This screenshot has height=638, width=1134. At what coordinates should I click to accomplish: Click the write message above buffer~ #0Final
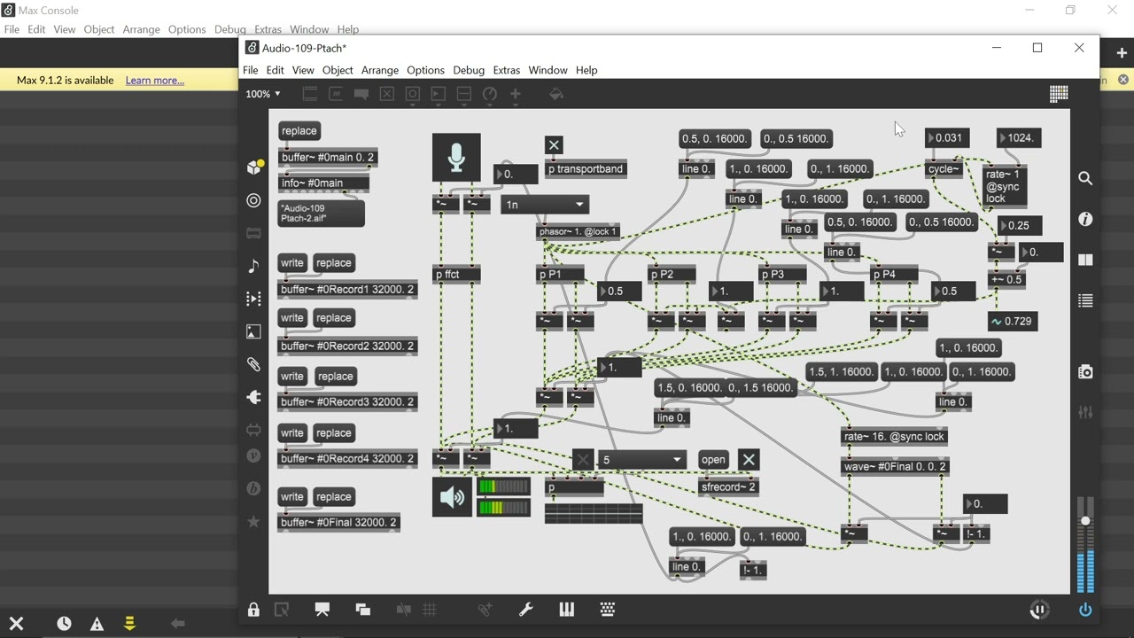[x=292, y=497]
